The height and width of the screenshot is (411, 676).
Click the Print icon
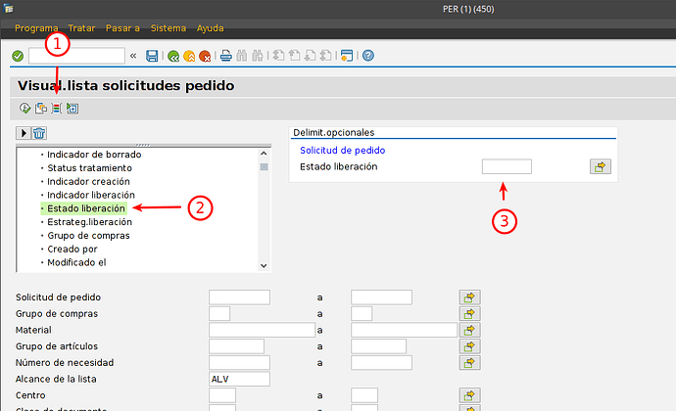click(226, 56)
